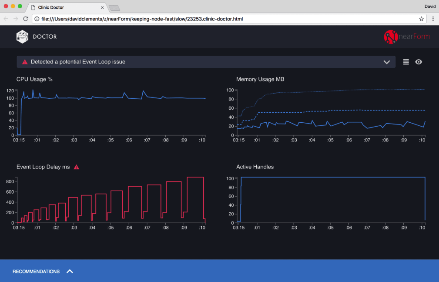The width and height of the screenshot is (439, 282).
Task: Reload the page with the refresh icon
Action: click(x=26, y=19)
